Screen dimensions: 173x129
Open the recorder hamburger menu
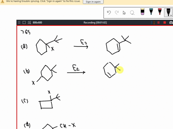click(x=19, y=23)
